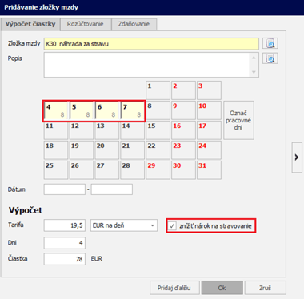Click the Popis scrollbar up arrow
The image size is (304, 299).
point(254,58)
